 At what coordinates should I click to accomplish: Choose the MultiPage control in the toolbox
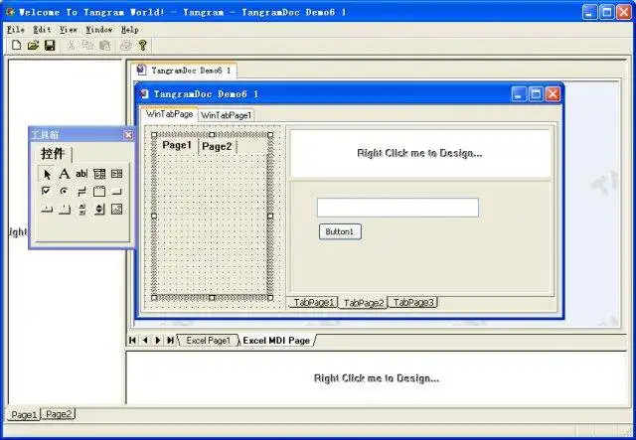point(64,210)
